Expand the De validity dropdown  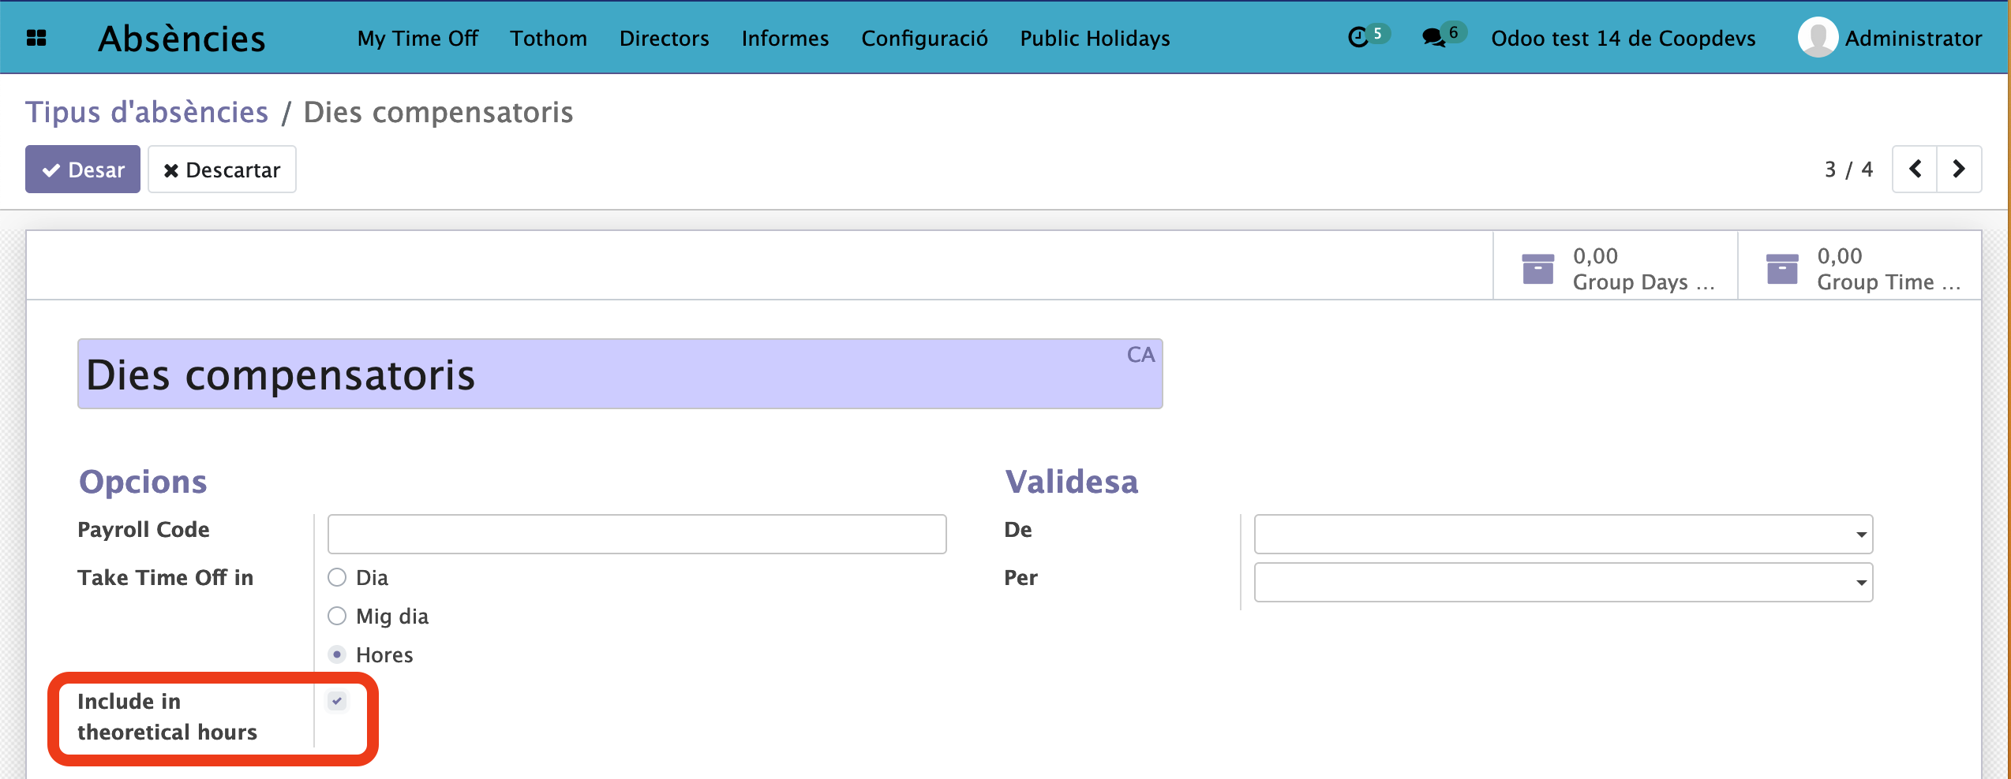1563,535
